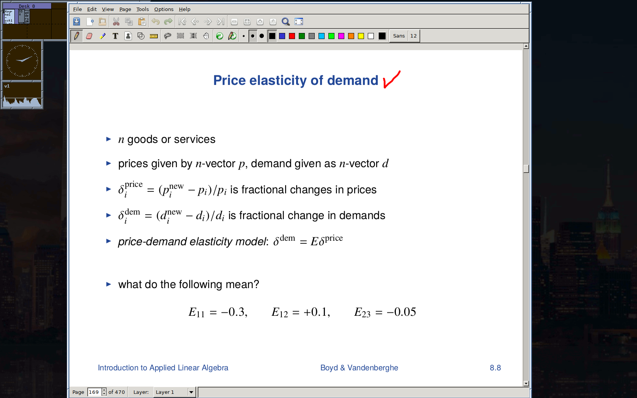637x398 pixels.
Task: Increment the page number spinner
Action: tap(104, 390)
